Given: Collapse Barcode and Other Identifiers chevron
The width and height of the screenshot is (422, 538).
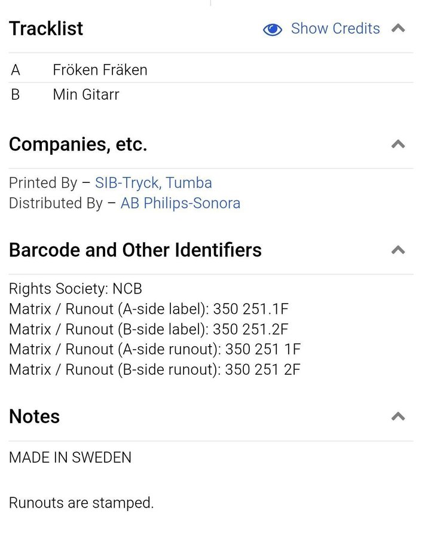Looking at the screenshot, I should (x=398, y=250).
